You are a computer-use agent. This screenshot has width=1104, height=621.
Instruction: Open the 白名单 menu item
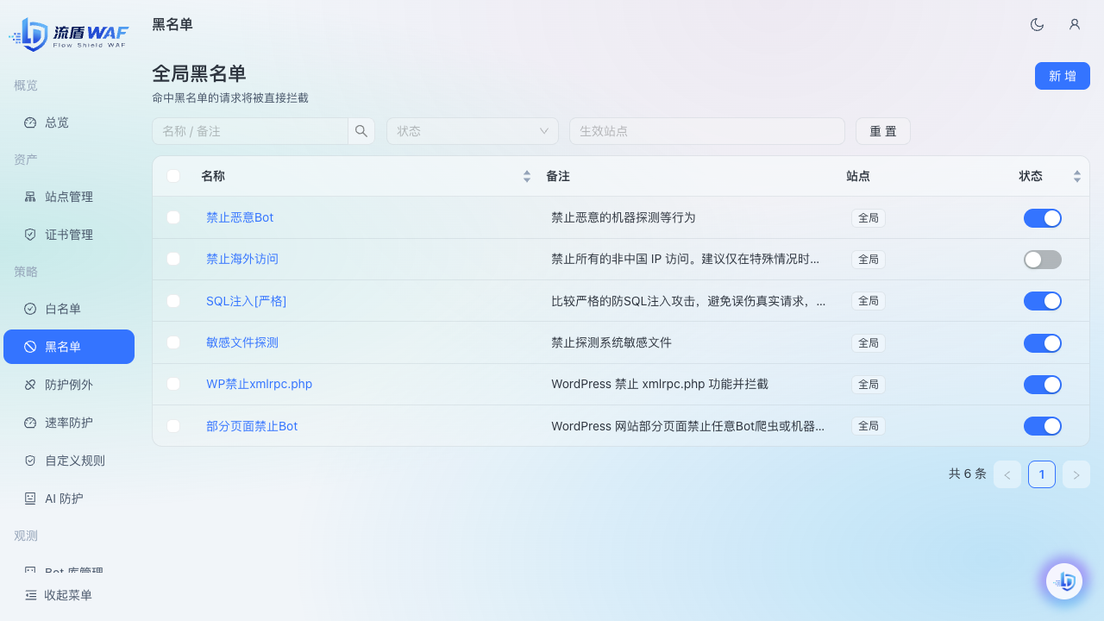[69, 309]
